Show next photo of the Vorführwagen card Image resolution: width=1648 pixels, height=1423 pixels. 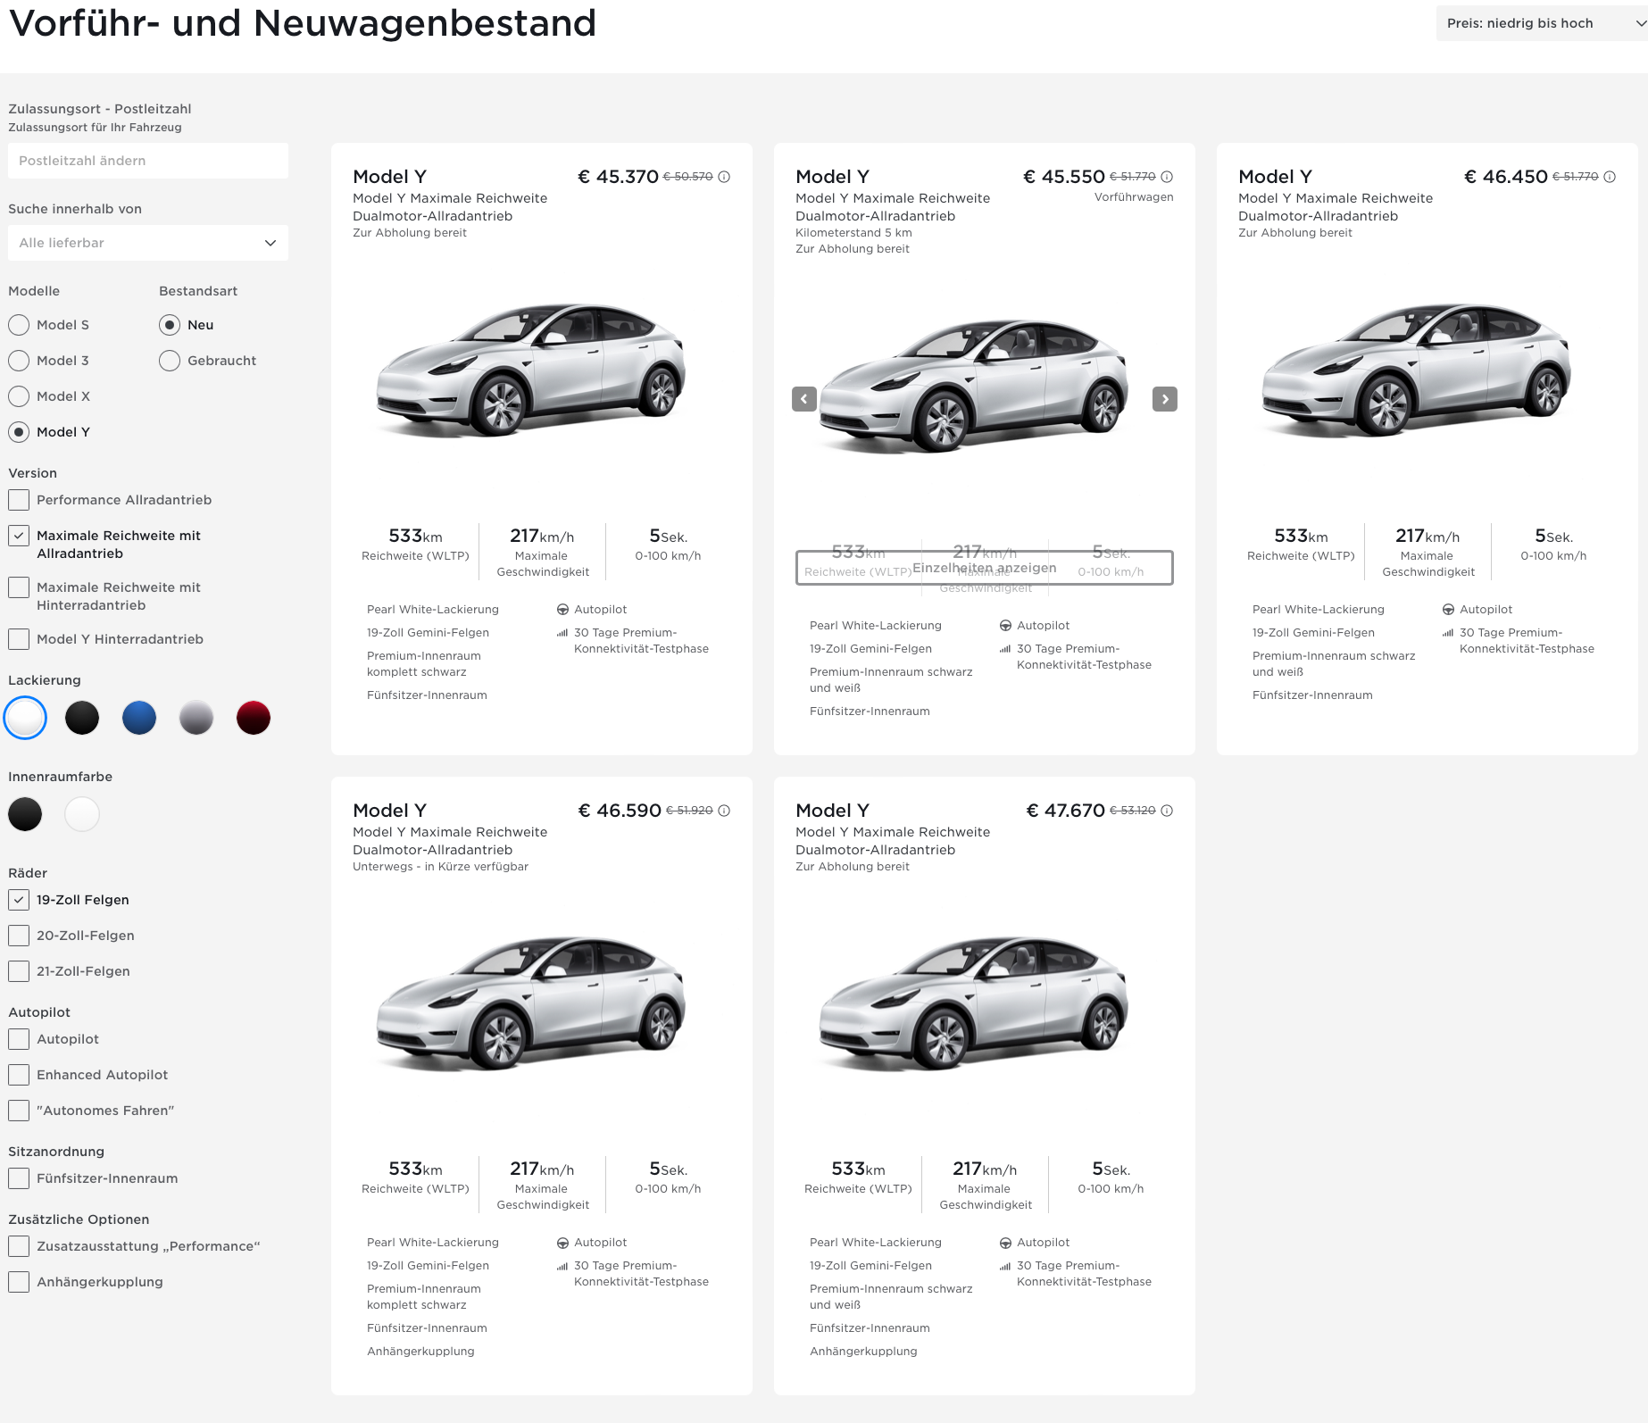[1165, 399]
